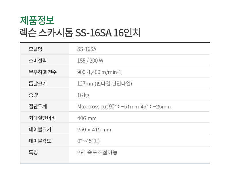Click the blade size value 127mm(핀타입,핀인타입)
The height and width of the screenshot is (177, 230).
tap(105, 83)
